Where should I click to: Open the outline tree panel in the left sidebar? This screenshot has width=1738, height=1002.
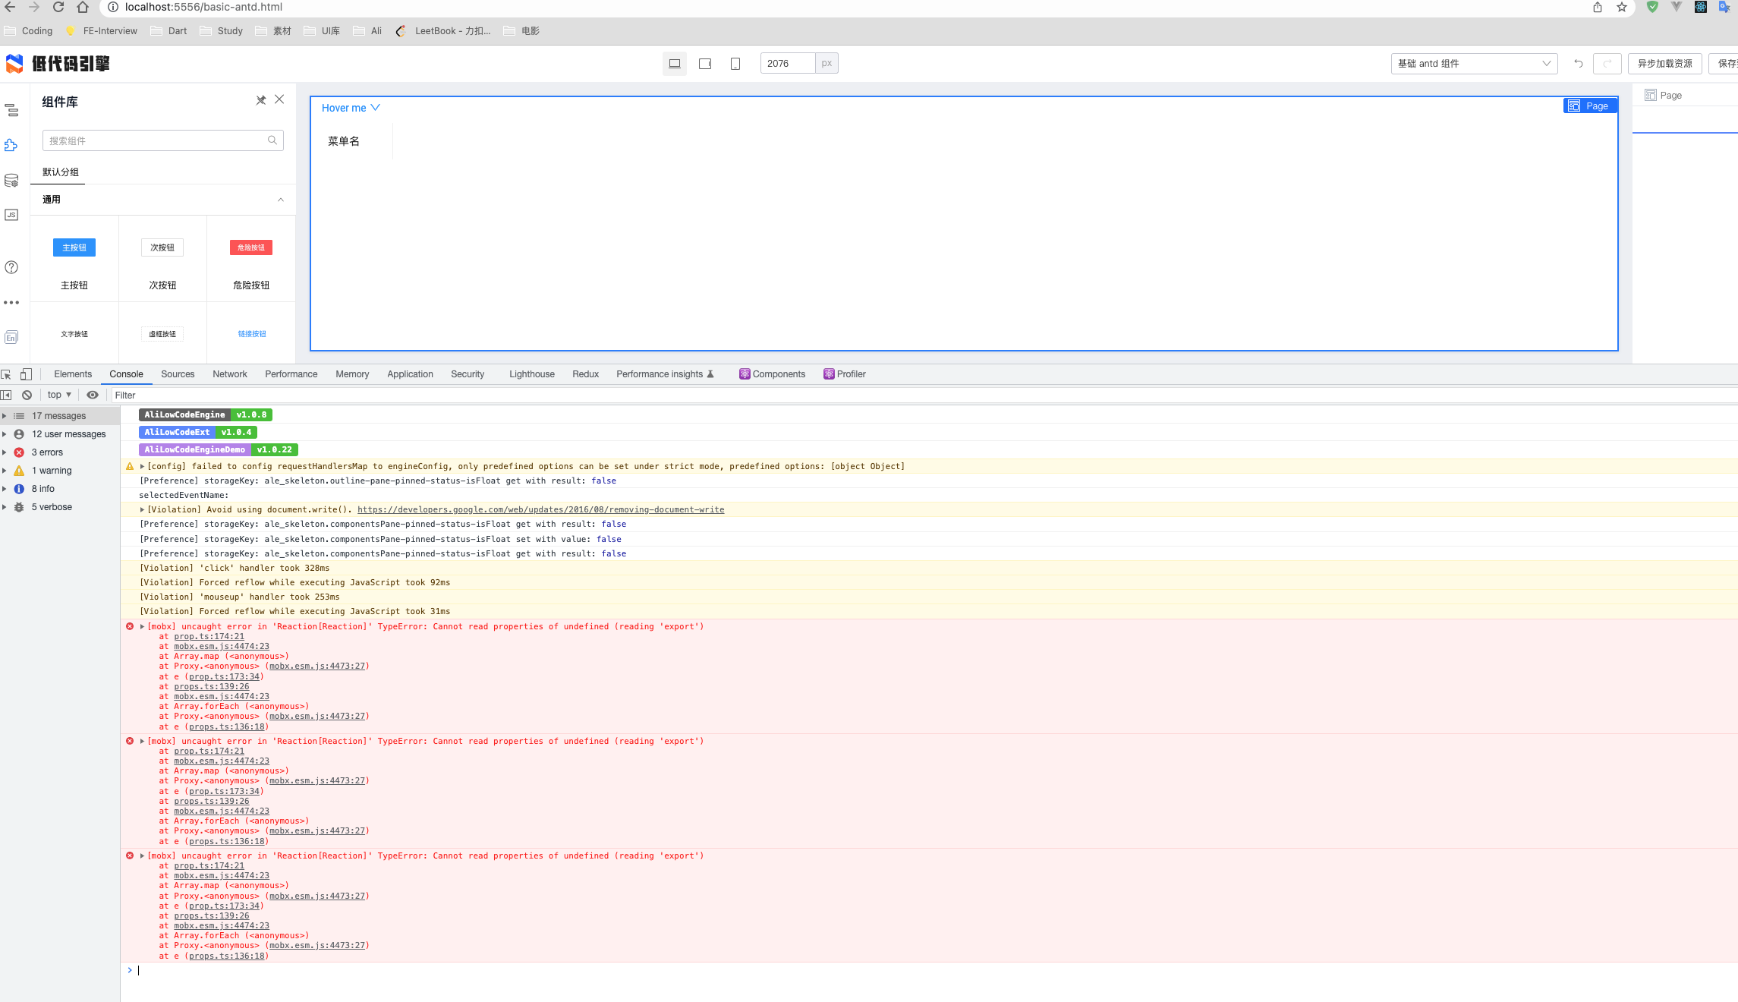click(11, 111)
